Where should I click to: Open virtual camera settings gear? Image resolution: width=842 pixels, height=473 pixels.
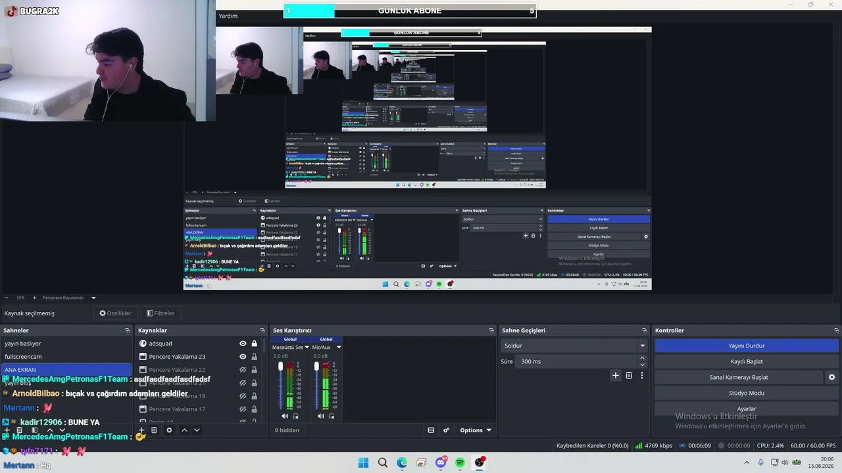coord(831,377)
